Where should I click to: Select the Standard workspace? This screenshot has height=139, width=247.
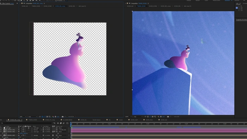(227, 1)
